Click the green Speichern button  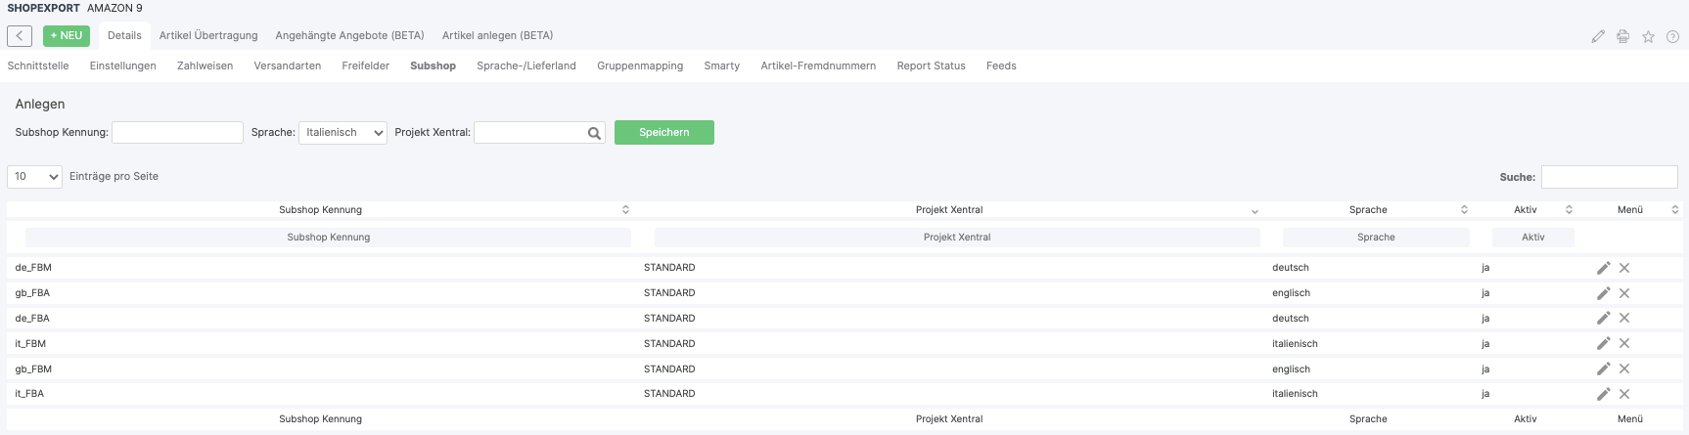coord(663,133)
